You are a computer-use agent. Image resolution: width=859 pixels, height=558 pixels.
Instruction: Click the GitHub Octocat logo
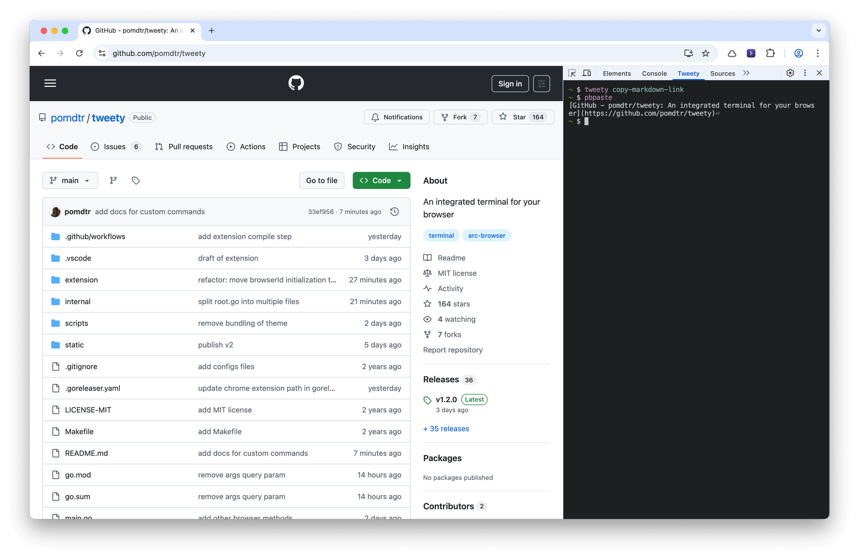click(296, 83)
